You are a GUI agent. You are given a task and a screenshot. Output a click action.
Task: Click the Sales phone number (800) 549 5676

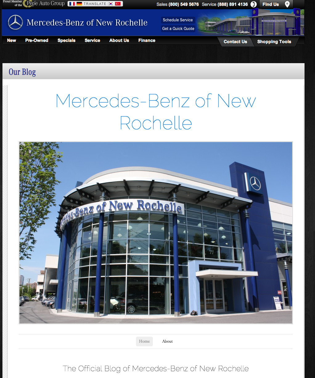[x=184, y=4]
